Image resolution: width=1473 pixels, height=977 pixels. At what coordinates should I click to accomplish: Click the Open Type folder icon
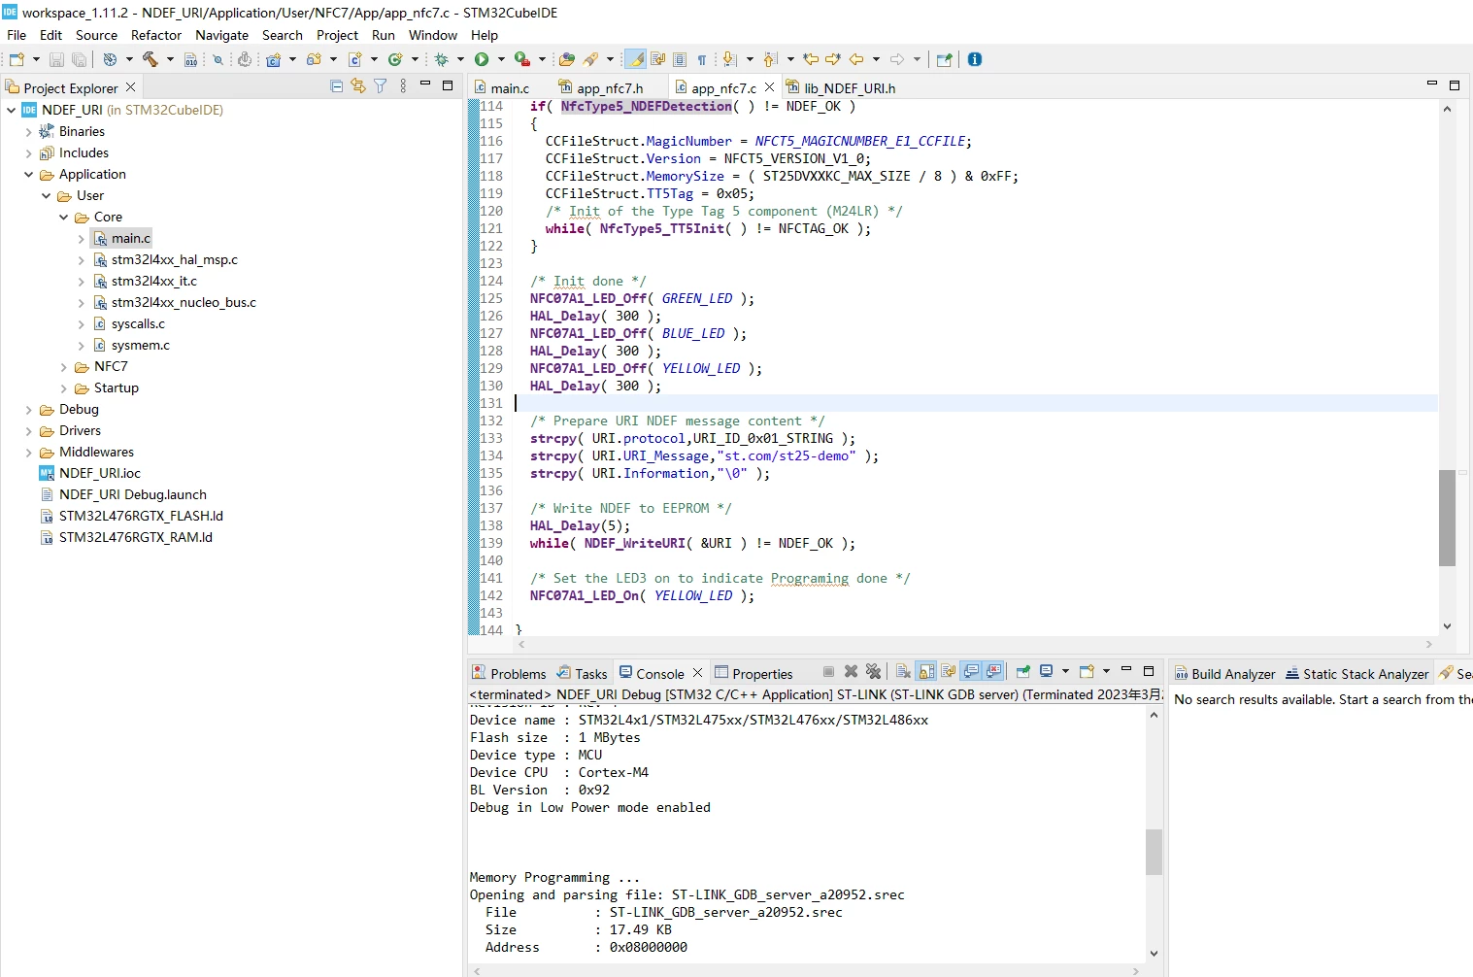567,59
